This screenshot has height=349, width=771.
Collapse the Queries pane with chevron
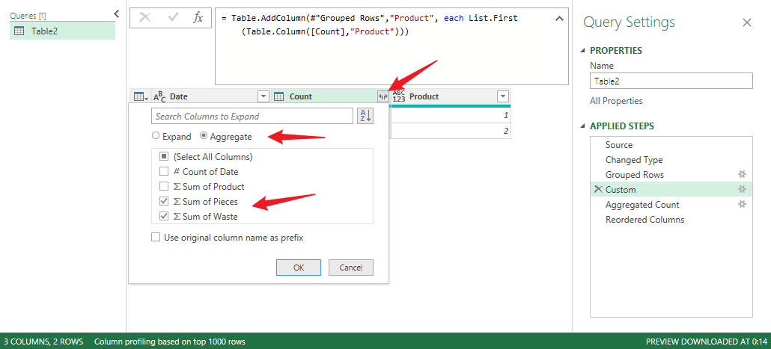117,13
